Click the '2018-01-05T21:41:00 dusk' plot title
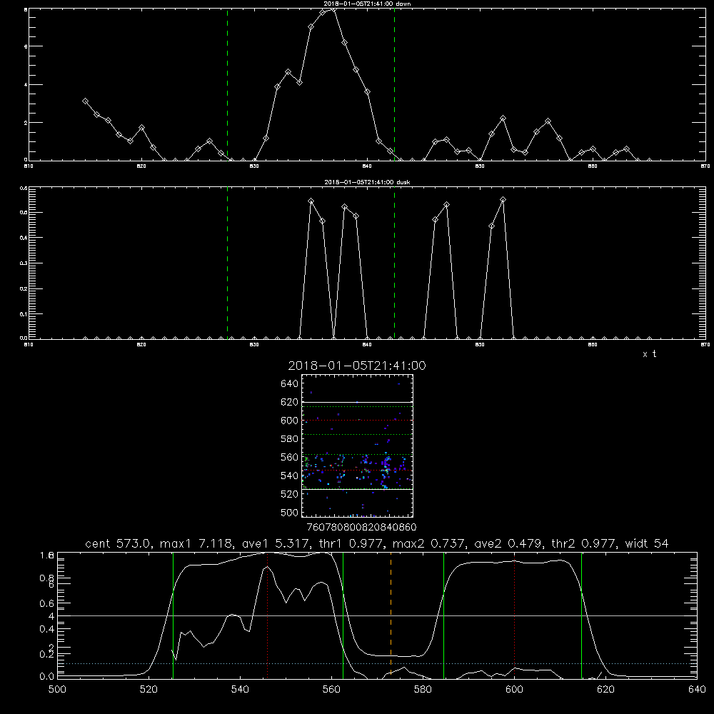This screenshot has width=714, height=714. (367, 182)
